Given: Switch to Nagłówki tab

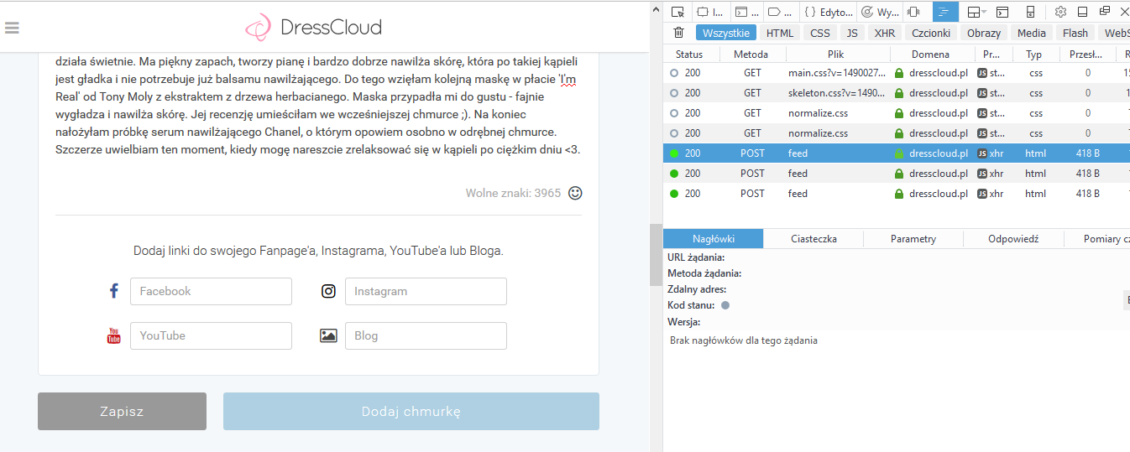Looking at the screenshot, I should pyautogui.click(x=714, y=239).
